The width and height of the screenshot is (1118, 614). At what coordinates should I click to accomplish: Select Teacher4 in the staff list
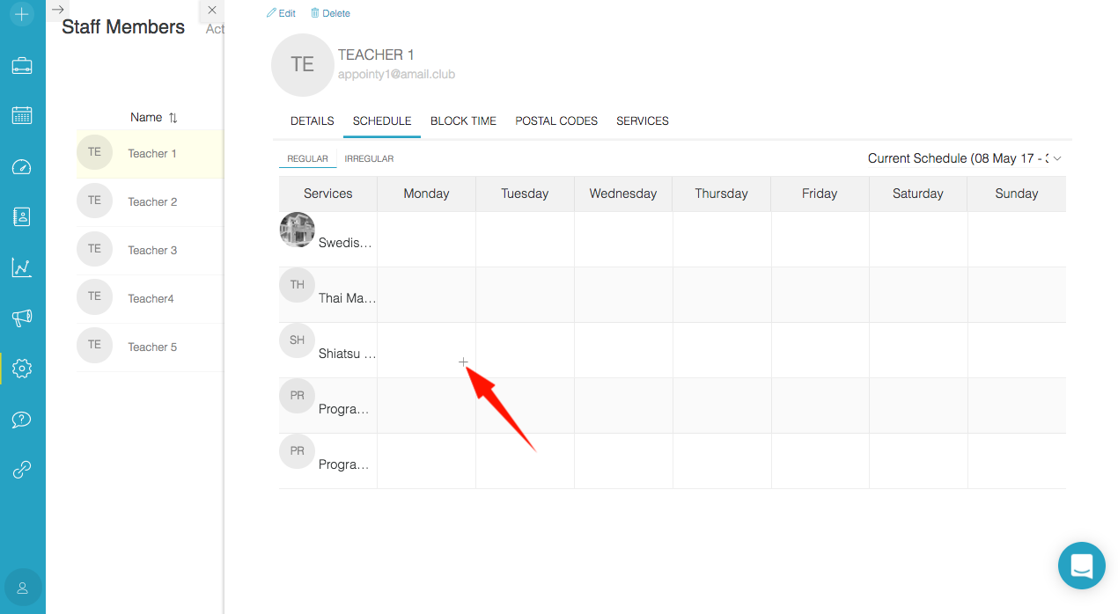point(150,299)
